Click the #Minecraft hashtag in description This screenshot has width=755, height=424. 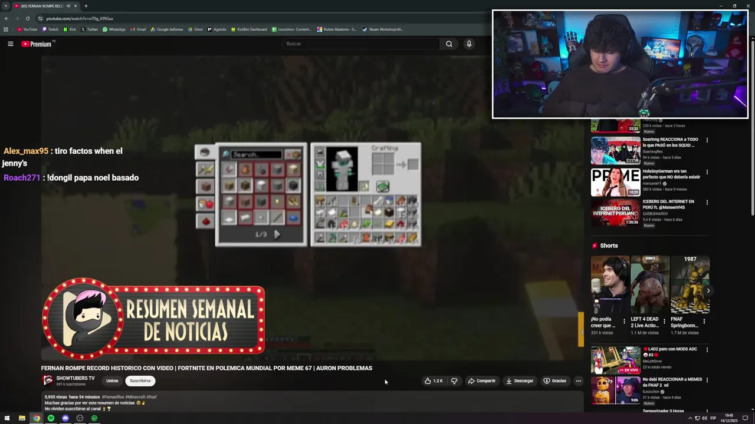134,397
